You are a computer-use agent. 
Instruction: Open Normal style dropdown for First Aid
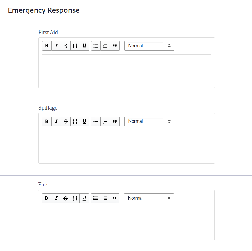click(149, 46)
